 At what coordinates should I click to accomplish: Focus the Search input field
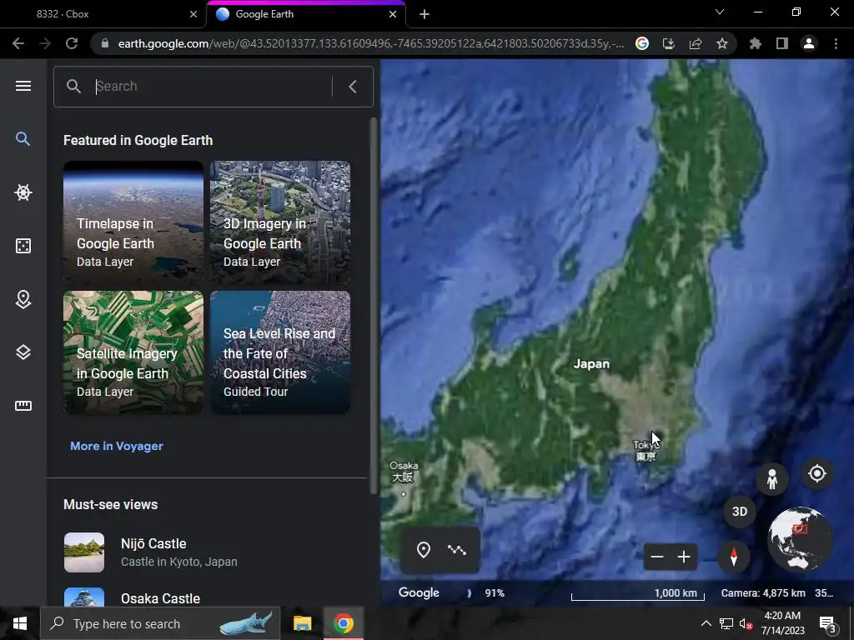tap(213, 87)
